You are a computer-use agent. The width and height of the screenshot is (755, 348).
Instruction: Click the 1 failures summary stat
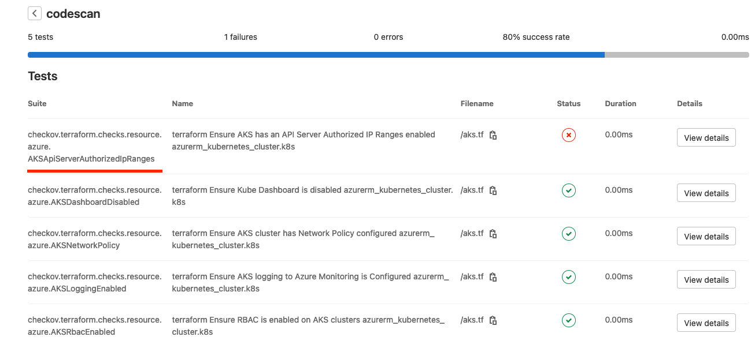coord(240,36)
